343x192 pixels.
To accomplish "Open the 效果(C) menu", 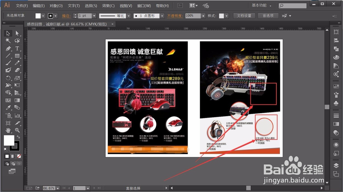I will [108, 6].
